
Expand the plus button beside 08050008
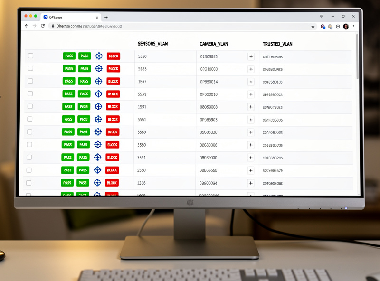[x=251, y=107]
